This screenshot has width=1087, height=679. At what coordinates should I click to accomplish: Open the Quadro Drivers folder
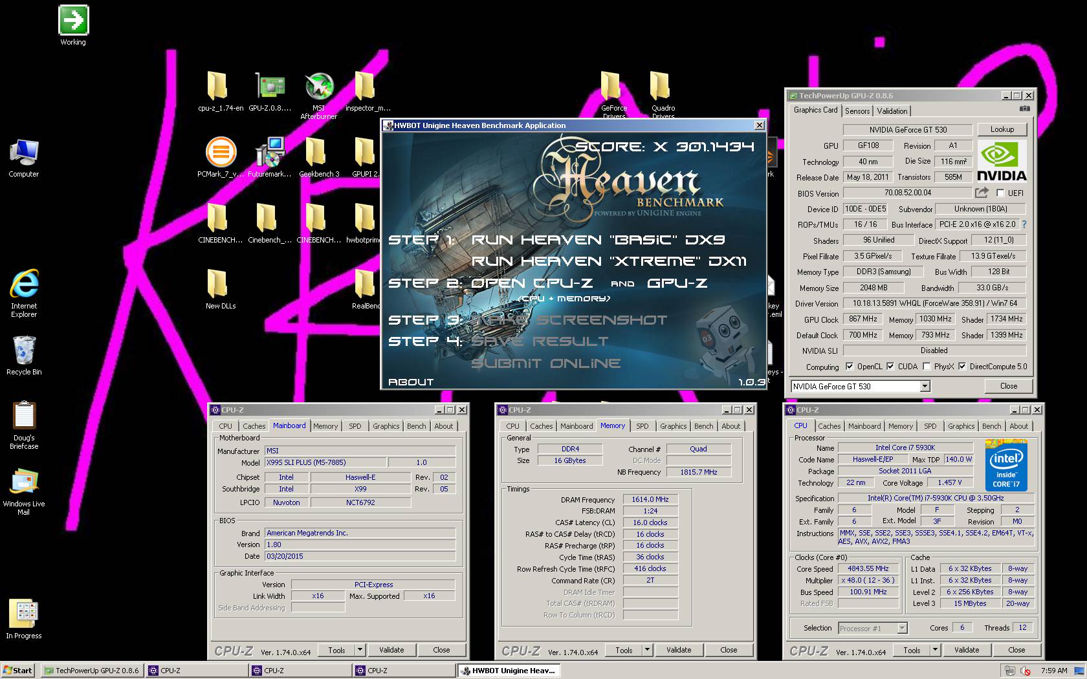[659, 86]
